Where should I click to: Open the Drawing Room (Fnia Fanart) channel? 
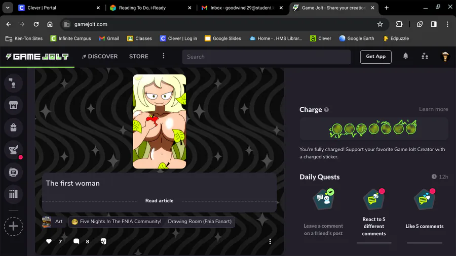click(200, 222)
